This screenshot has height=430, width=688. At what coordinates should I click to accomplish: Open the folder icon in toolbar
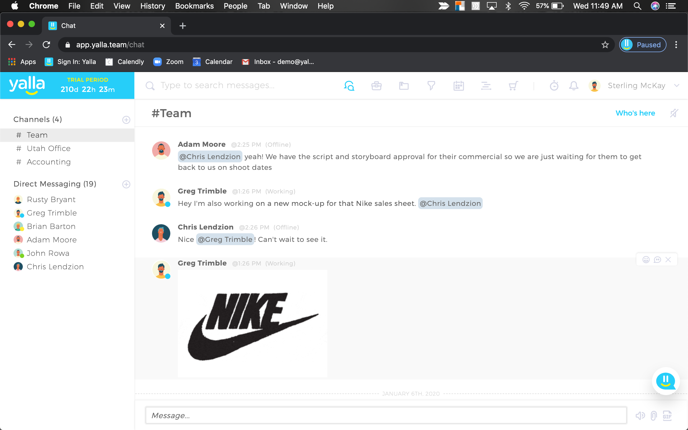(x=404, y=86)
